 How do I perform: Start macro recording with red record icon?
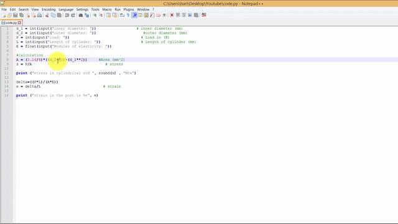click(x=172, y=15)
